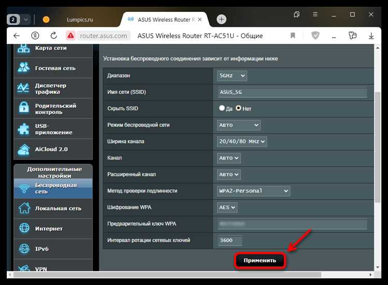Open the three-dots address bar menu
Screen dimensions: 388x285
[334, 37]
